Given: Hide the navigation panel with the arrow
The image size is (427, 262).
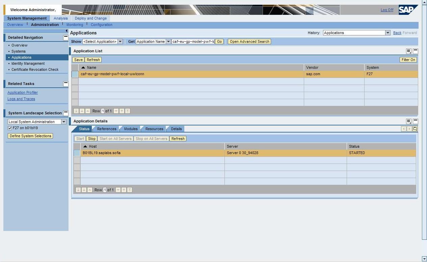Looking at the screenshot, I should [66, 31].
